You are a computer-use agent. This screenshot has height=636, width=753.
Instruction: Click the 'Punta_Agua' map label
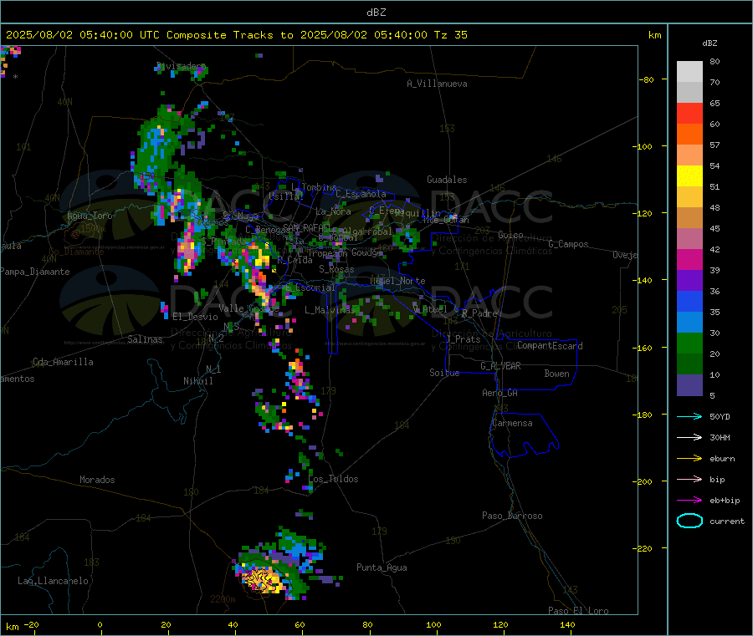[x=382, y=567]
